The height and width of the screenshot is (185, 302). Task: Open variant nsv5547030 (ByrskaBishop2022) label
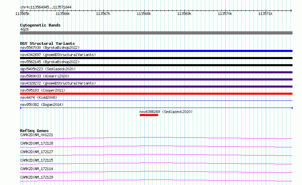[50, 48]
